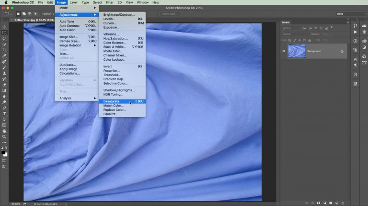Expand the Image Rotation submenu

(77, 45)
